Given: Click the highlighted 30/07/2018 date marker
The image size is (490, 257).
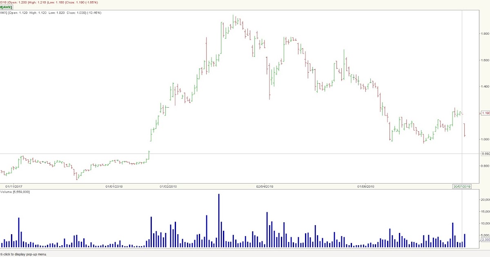Looking at the screenshot, I should (x=462, y=186).
